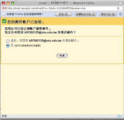Select 是的 option to send as b97502129@ntu.edu.tw
This screenshot has height=120, width=124.
point(8,41)
